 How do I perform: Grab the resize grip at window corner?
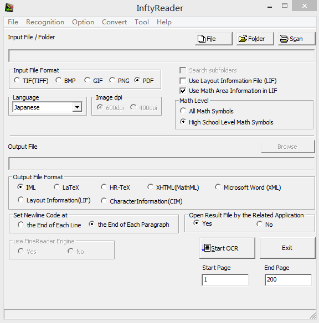[x=313, y=315]
